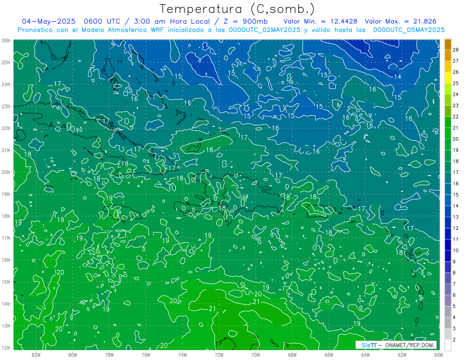Click the "20N" latitude axis label
466x360 pixels.
[6, 172]
